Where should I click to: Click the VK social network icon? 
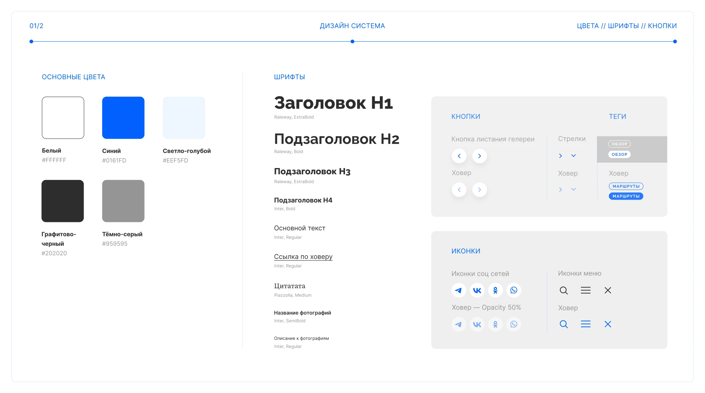pos(477,290)
